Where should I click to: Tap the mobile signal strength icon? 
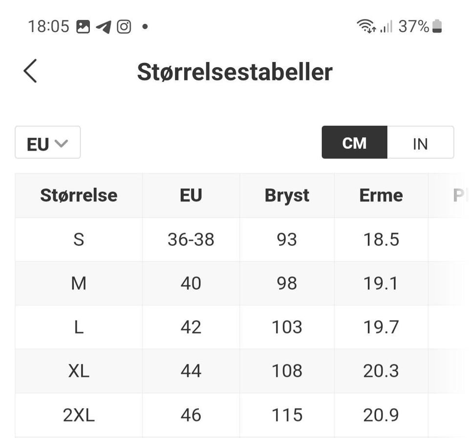[386, 26]
